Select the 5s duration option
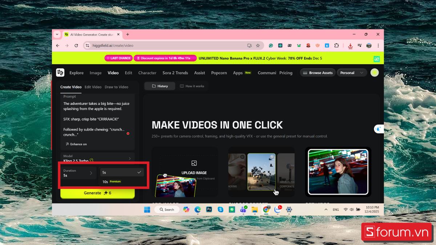Screen dimensions: 436x245 122,172
